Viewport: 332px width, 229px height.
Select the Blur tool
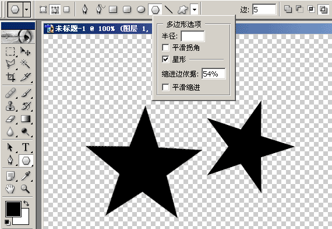pyautogui.click(x=10, y=132)
